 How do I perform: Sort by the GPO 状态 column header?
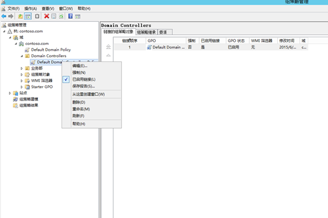click(x=237, y=41)
